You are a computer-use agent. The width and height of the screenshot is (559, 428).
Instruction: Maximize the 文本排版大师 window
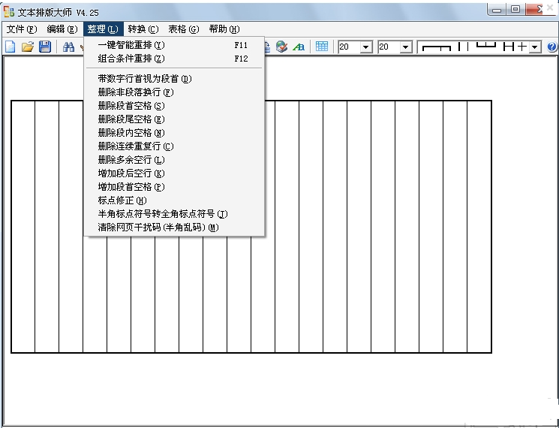pos(515,10)
